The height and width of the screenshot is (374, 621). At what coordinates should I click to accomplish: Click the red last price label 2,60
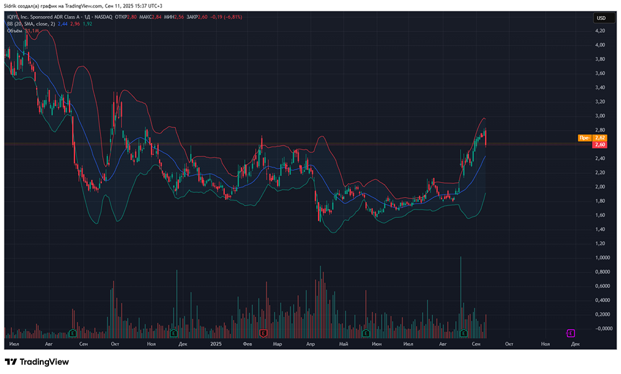coord(600,145)
